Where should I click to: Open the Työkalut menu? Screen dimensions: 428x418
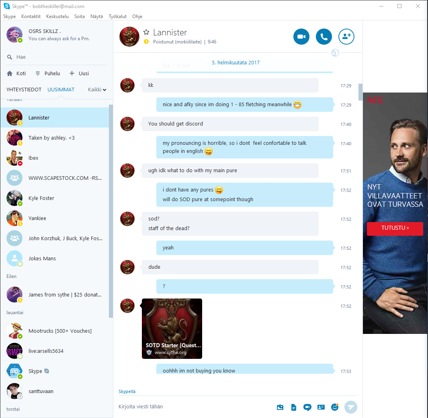118,16
